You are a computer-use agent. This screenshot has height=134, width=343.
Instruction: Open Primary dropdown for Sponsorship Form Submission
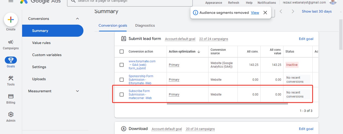pos(174,80)
